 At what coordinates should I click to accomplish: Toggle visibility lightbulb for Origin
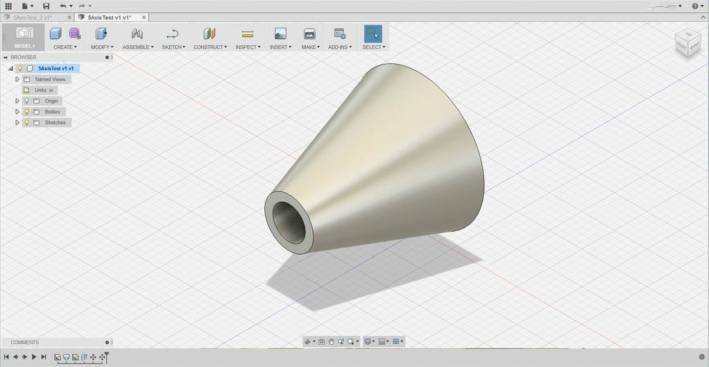point(26,101)
